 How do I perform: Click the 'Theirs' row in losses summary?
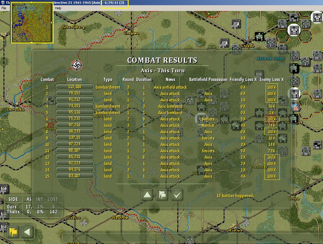pyautogui.click(x=32, y=212)
